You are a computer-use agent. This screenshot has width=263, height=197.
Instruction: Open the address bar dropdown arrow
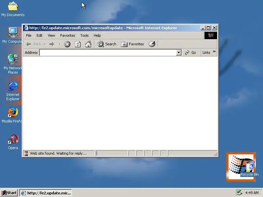pos(179,53)
